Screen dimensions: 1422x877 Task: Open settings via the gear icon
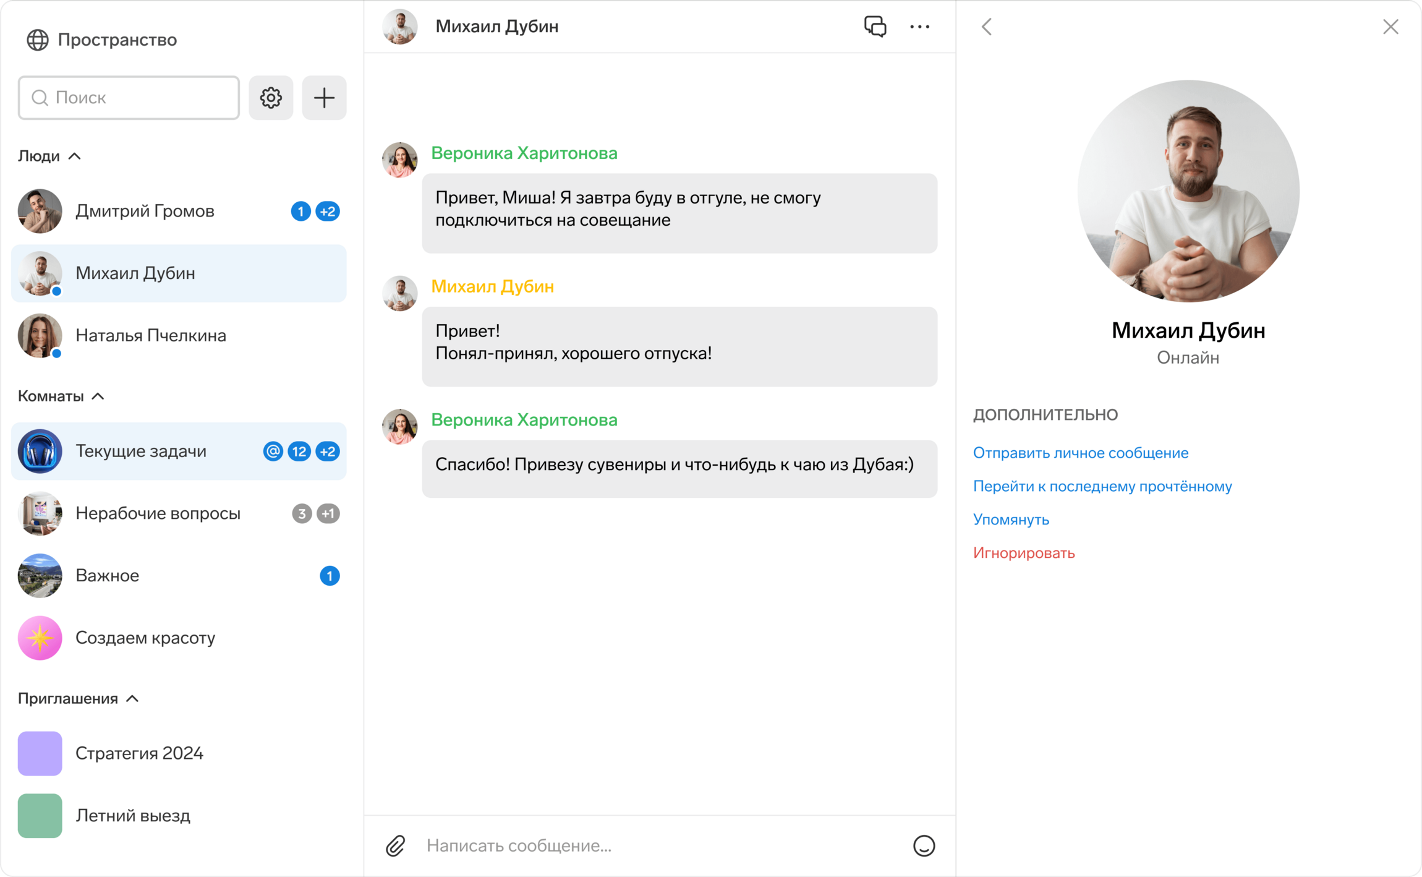point(271,98)
